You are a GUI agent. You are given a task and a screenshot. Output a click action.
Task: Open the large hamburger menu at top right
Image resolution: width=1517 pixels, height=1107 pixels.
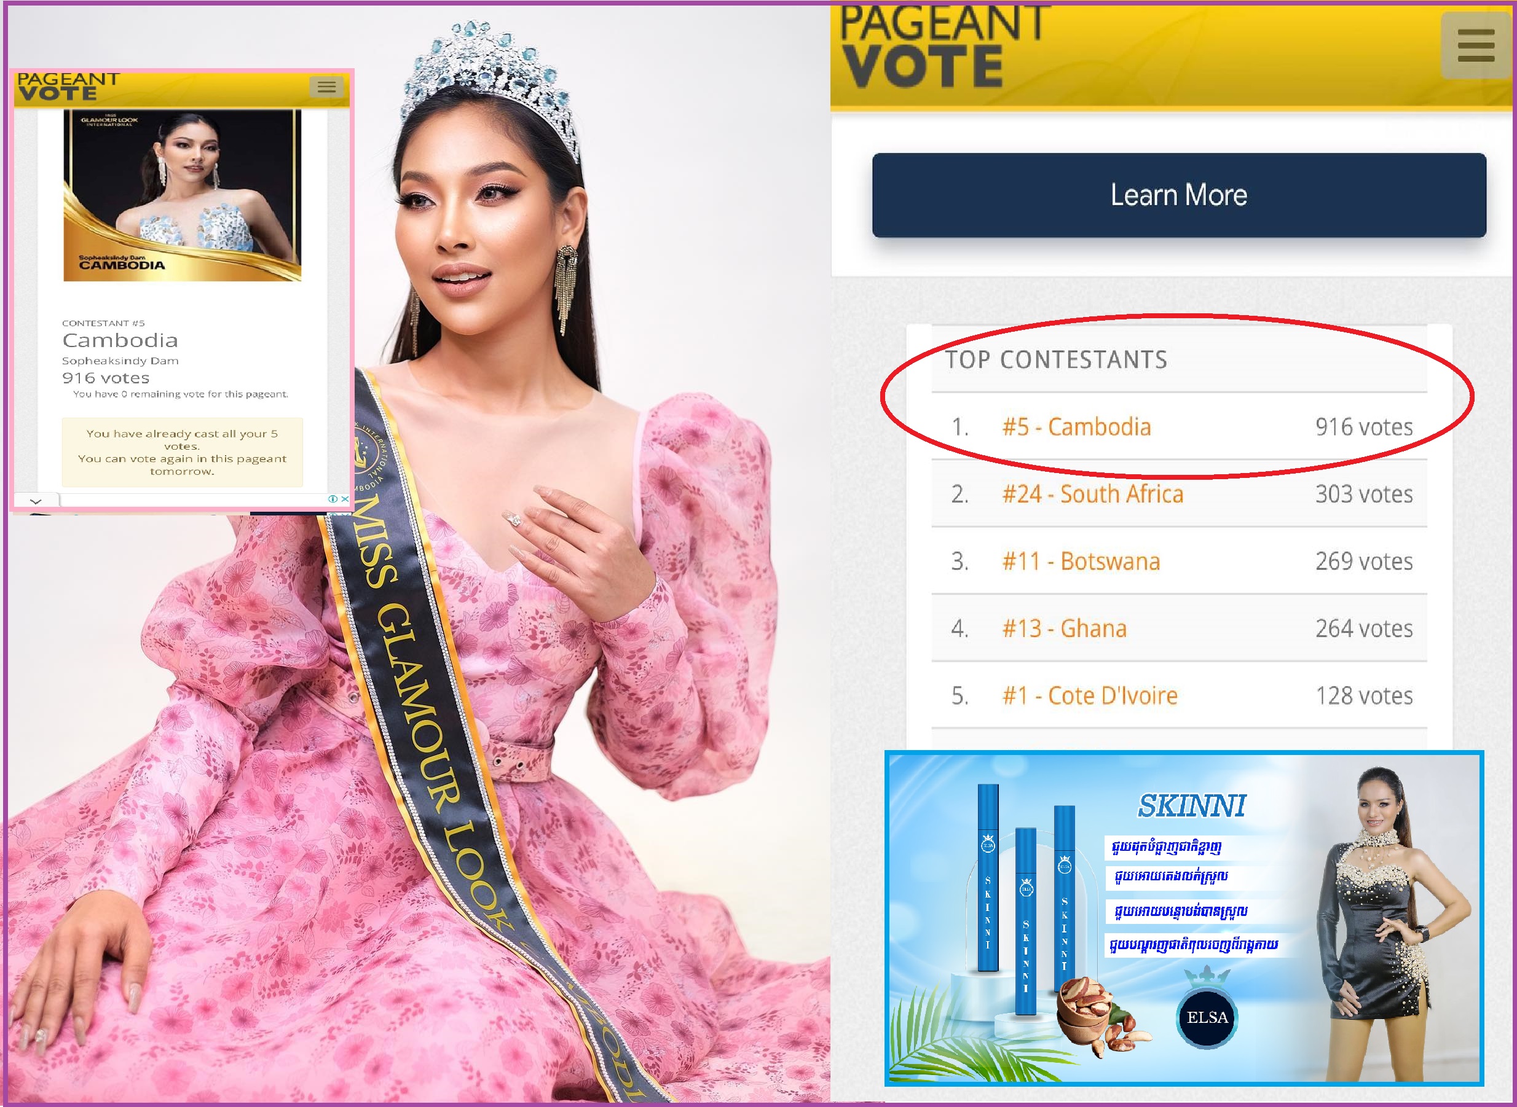coord(1475,45)
